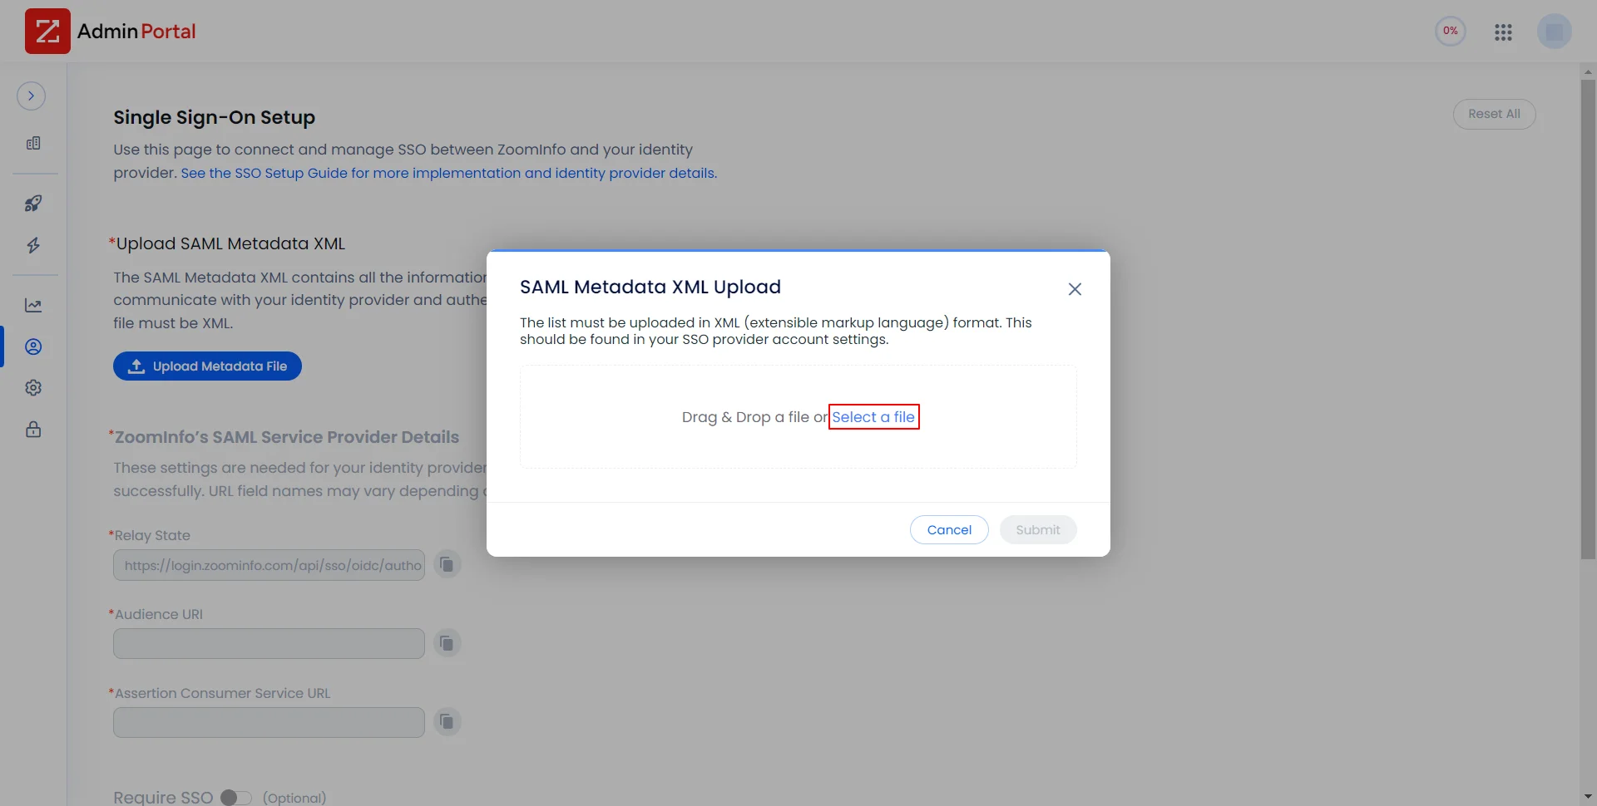Copy the Audience URI value
Viewport: 1597px width, 806px height.
447,643
